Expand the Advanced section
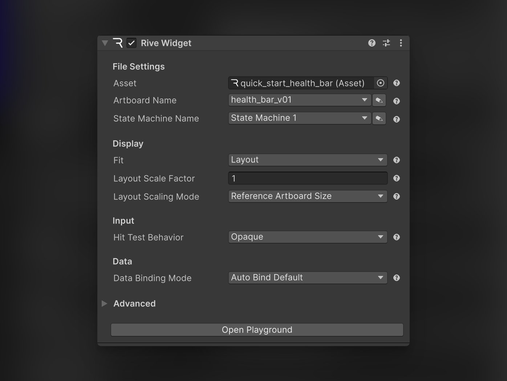The width and height of the screenshot is (507, 381). (x=105, y=304)
